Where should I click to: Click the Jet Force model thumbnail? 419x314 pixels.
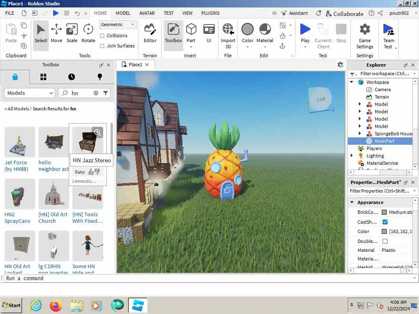pos(20,142)
